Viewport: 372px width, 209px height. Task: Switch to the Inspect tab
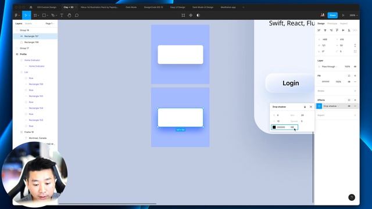click(x=344, y=23)
